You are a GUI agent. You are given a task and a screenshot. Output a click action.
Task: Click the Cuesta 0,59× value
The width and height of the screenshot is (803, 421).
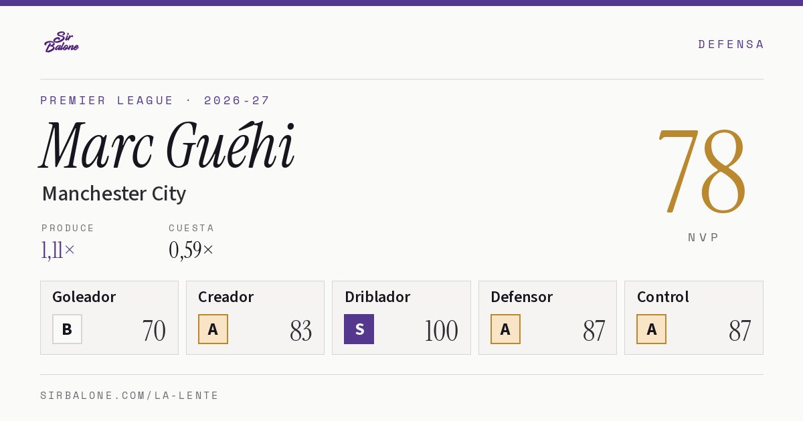pos(191,251)
